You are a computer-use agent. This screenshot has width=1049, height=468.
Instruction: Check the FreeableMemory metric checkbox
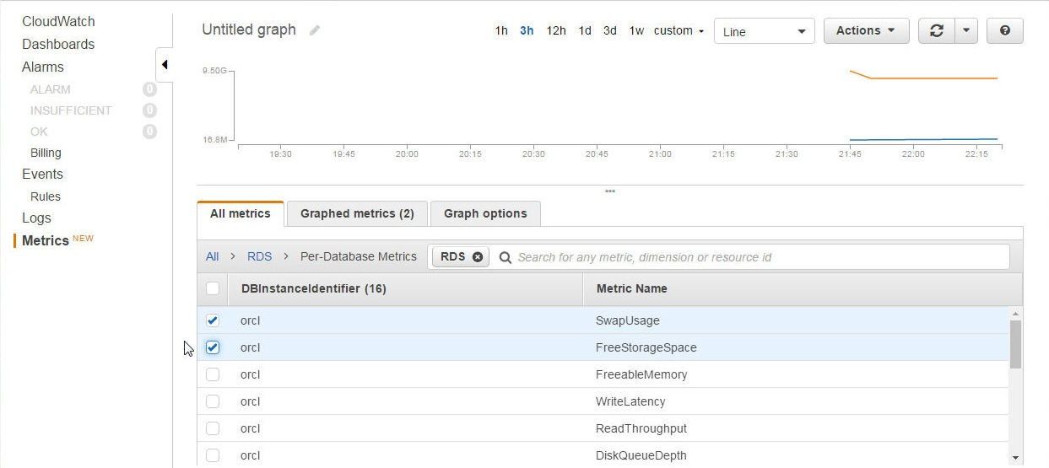click(213, 374)
